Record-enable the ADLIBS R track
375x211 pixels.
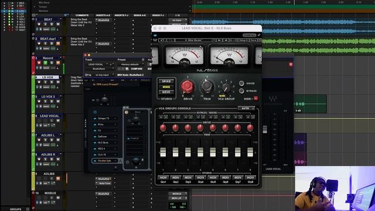(39, 159)
